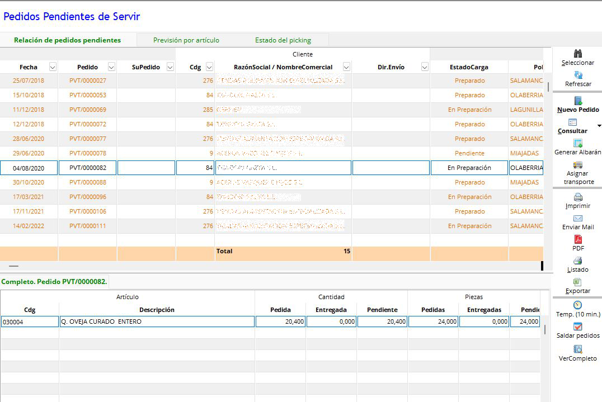Refresh the list with Refrescar icon
The height and width of the screenshot is (402, 602).
578,75
